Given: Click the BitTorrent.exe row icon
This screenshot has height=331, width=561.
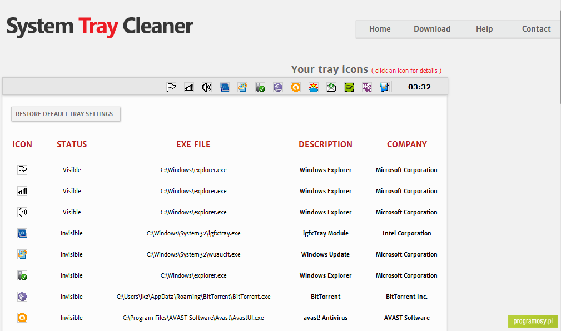Looking at the screenshot, I should pos(22,297).
